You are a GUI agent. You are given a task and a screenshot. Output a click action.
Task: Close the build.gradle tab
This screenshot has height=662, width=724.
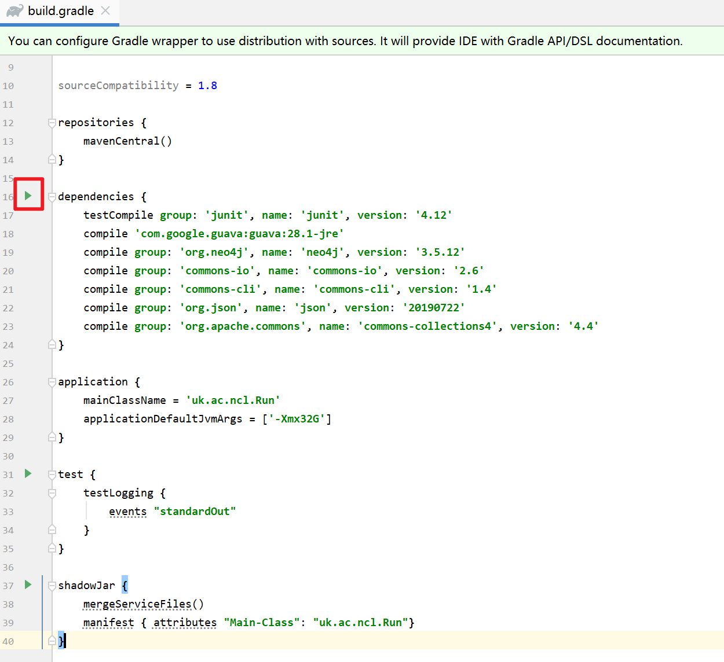pyautogui.click(x=105, y=10)
